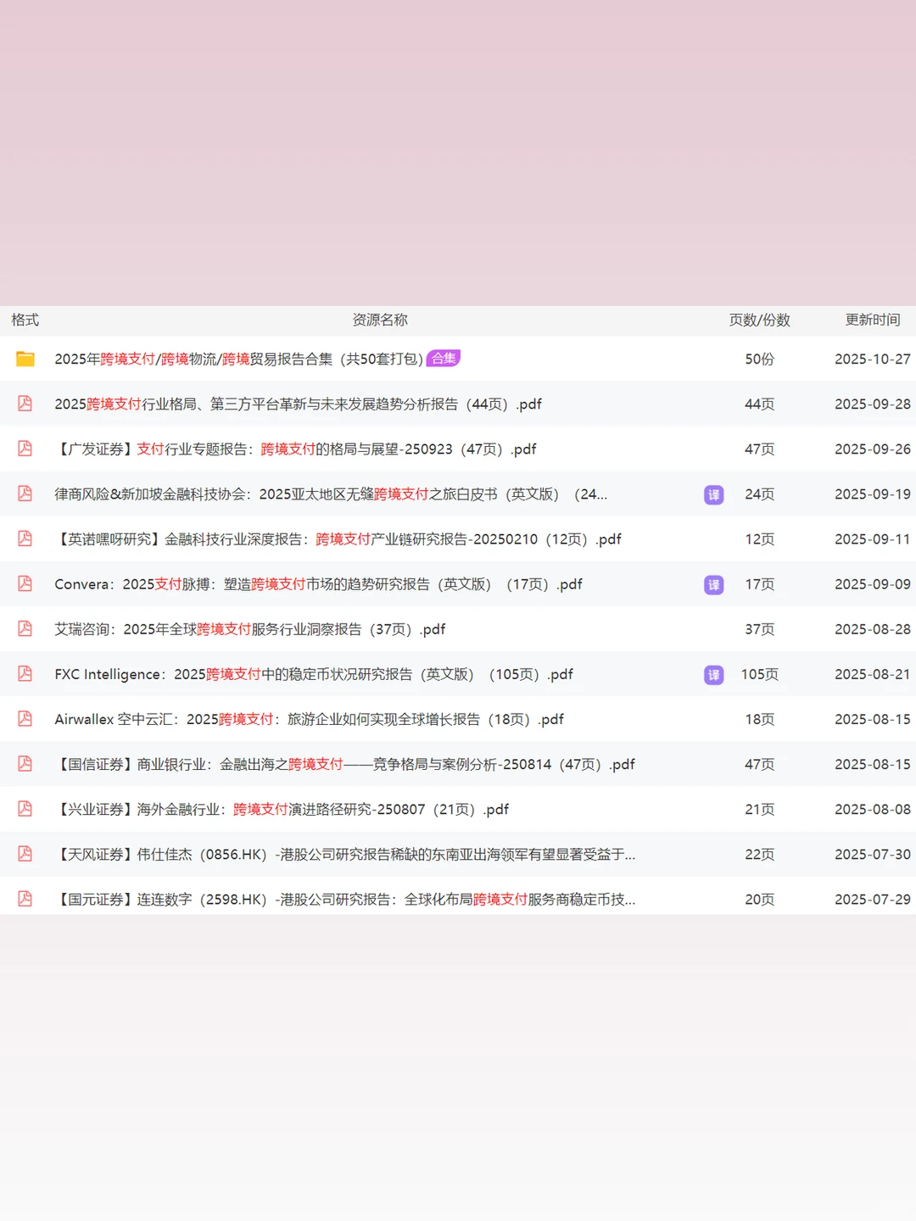Click the 译 translate badge on the 律商风险 row

point(714,495)
